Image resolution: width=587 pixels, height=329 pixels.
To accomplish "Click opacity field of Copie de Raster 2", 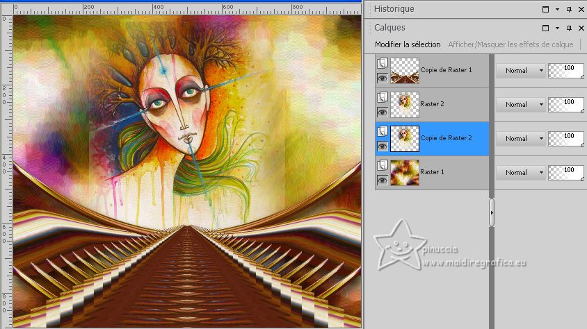I will [565, 139].
